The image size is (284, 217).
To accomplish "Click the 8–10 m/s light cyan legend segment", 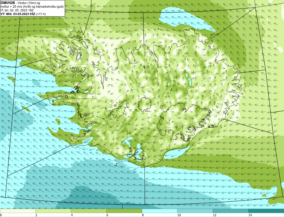I will click(160, 211).
